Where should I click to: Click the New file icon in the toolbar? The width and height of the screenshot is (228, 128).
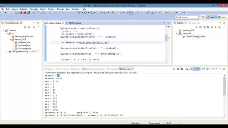point(2,13)
